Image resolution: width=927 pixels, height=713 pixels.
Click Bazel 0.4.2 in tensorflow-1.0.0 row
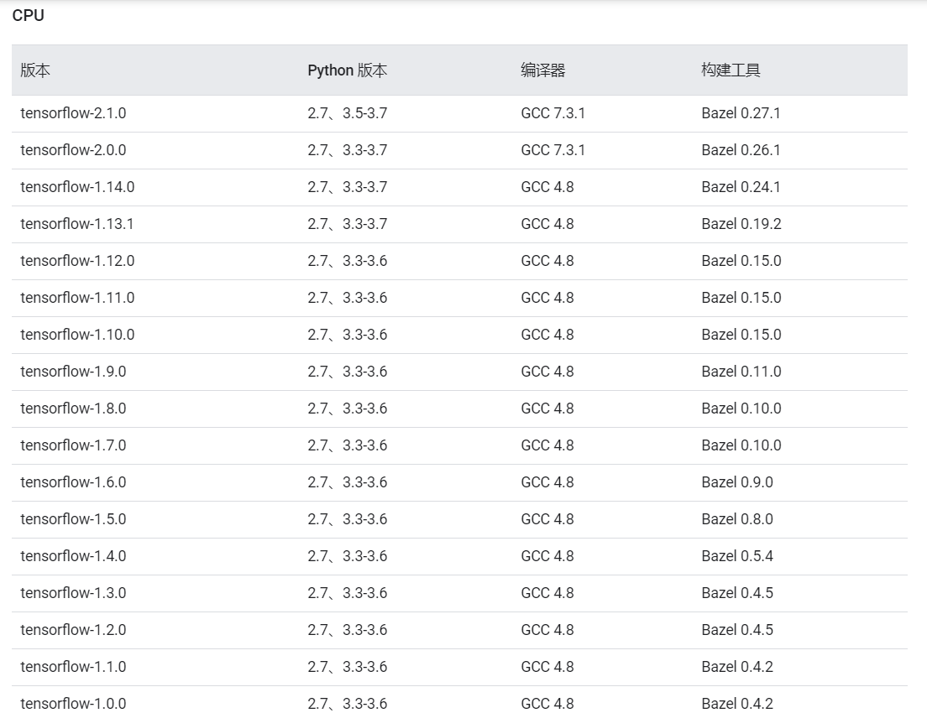(x=737, y=704)
